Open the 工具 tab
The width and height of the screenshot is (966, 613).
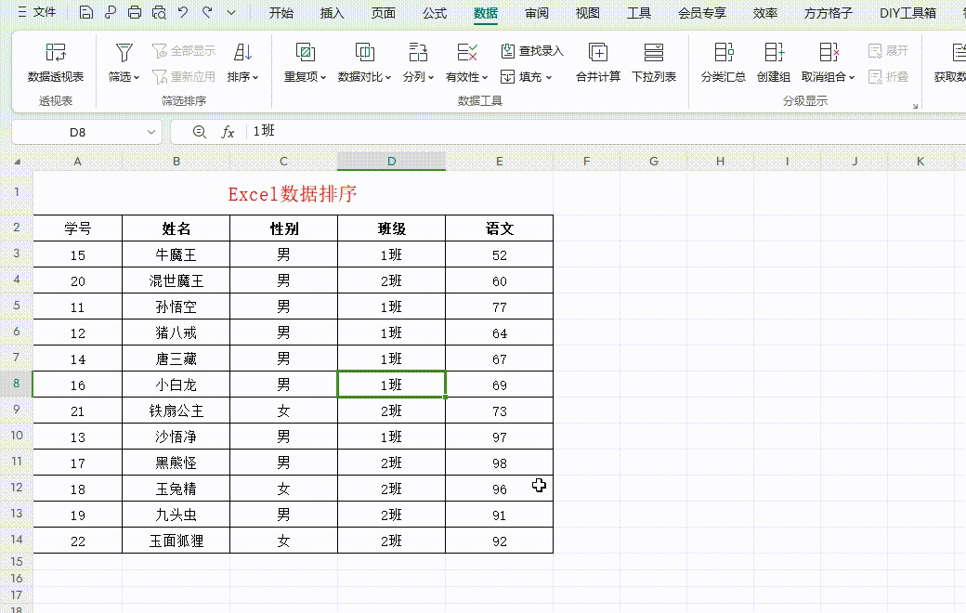(x=639, y=13)
